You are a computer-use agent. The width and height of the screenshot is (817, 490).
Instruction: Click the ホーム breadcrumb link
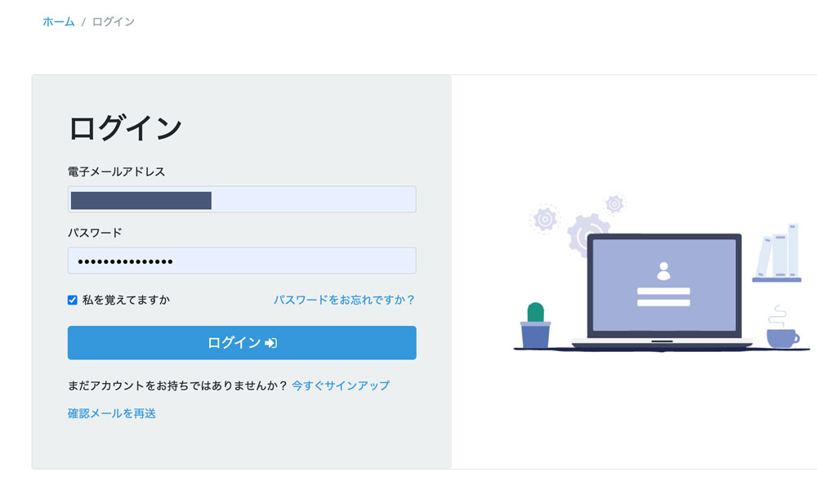[58, 22]
